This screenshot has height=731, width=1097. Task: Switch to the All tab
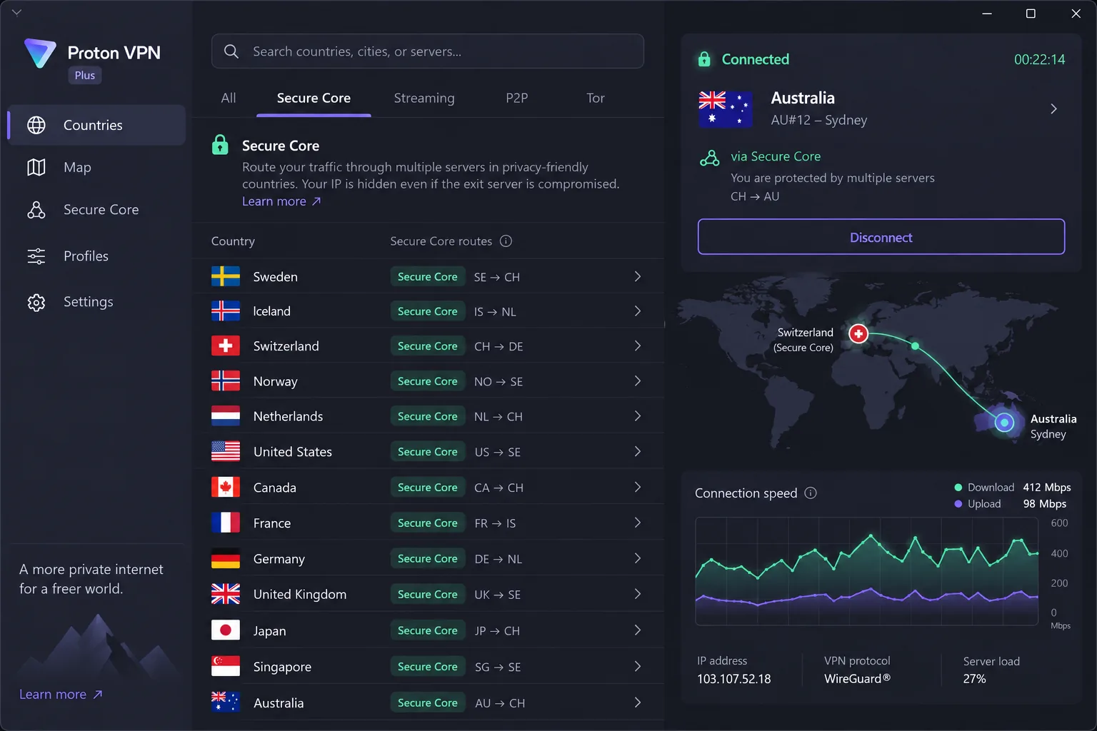pyautogui.click(x=229, y=98)
